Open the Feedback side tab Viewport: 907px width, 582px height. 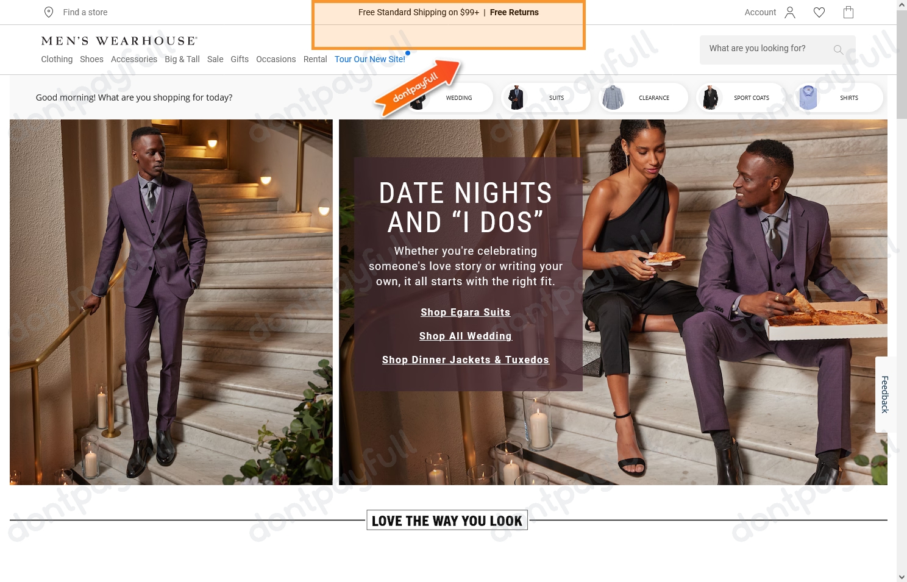(x=885, y=394)
